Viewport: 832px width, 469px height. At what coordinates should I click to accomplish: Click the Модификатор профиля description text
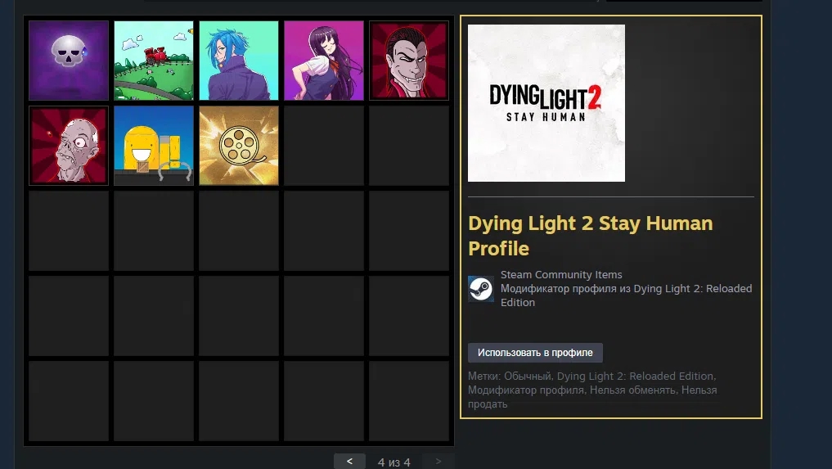tap(626, 295)
